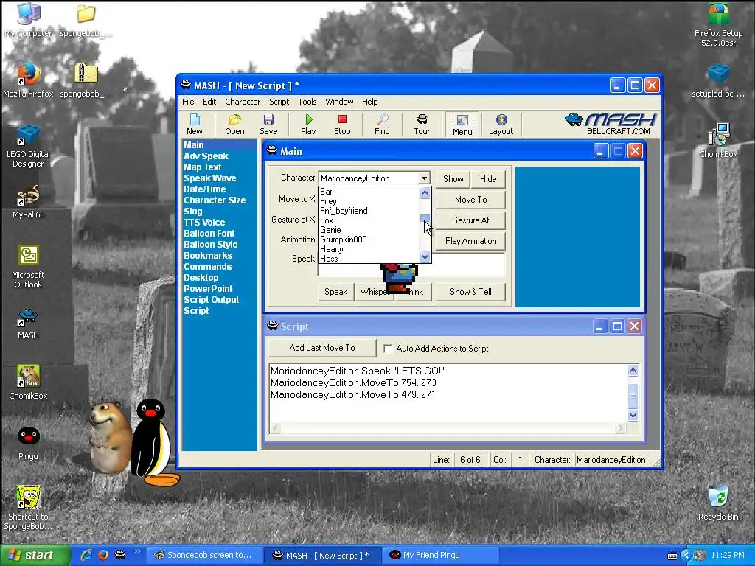Viewport: 755px width, 566px height.
Task: Toggle the Menu toolbar button
Action: pos(462,125)
